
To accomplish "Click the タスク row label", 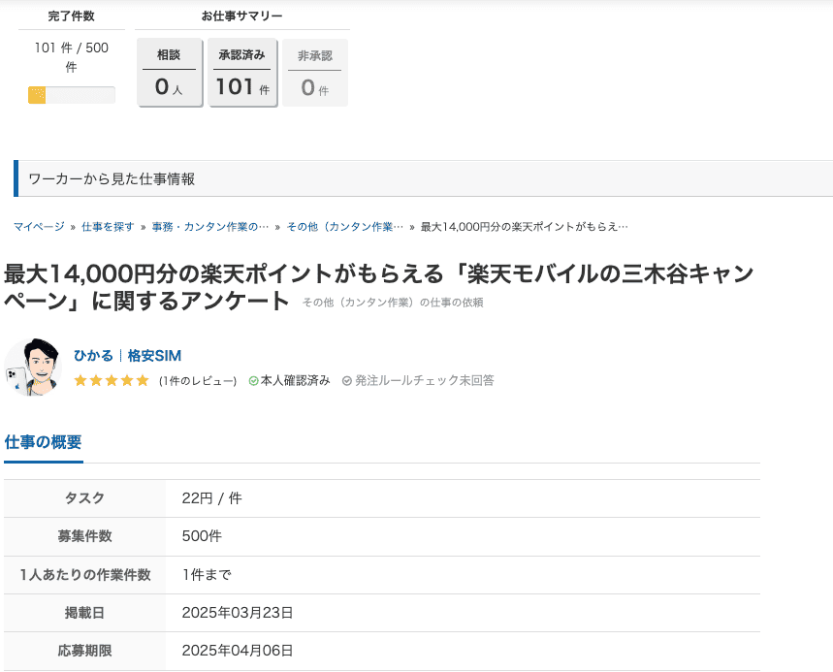I will pyautogui.click(x=84, y=498).
